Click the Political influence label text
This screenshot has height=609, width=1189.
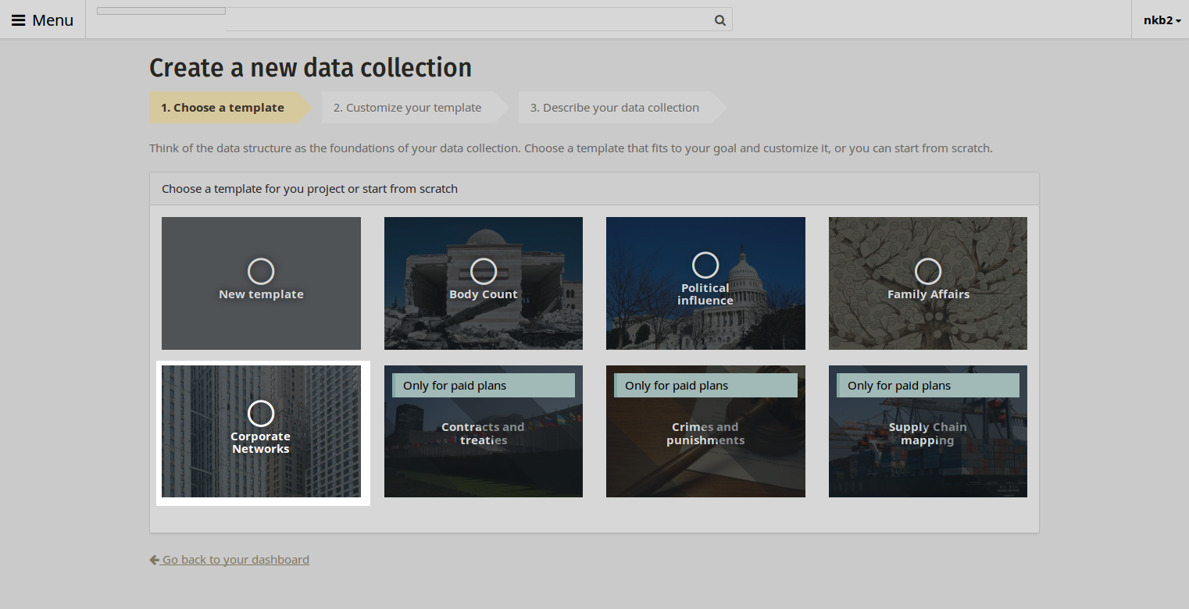[x=705, y=294]
